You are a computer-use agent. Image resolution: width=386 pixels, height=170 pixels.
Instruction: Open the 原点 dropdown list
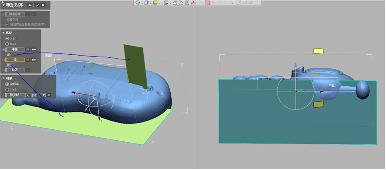pyautogui.click(x=43, y=95)
